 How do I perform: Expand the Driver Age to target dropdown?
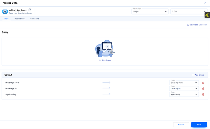click(x=184, y=89)
